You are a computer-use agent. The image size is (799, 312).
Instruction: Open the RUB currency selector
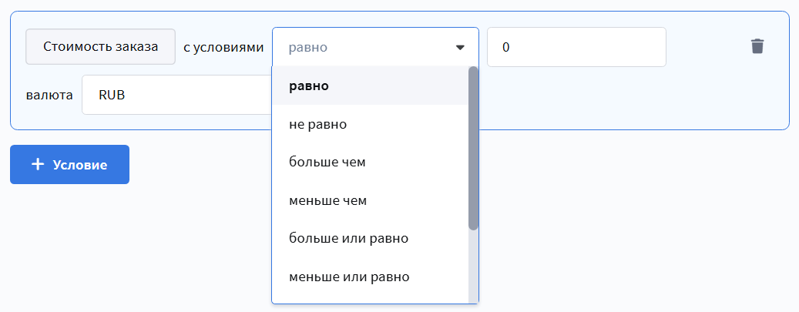tap(173, 96)
